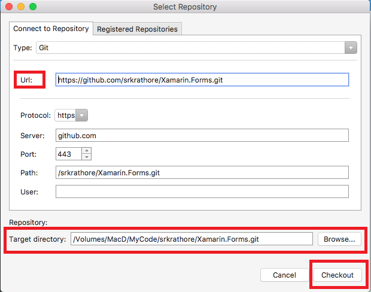Expand the Protocol https dropdown

82,115
